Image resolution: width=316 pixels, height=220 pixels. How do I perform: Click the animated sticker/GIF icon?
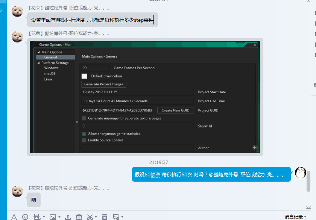pos(37,217)
